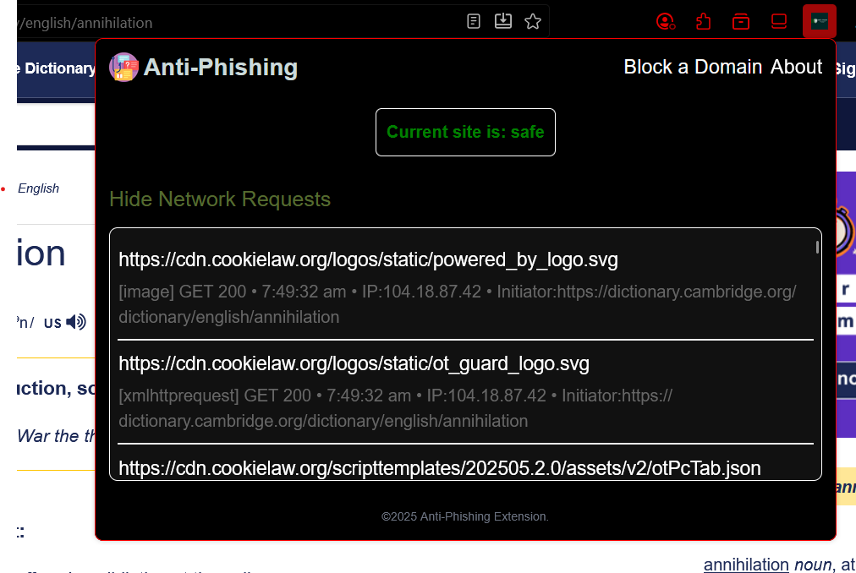Click the Anti-Phishing extension logo icon

coord(123,67)
